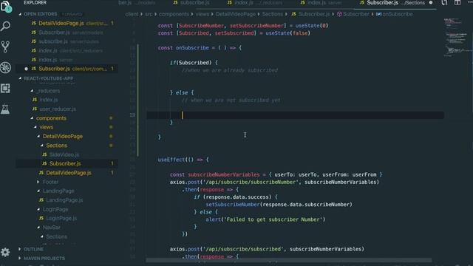Open the Search view icon
Screen dimensions: 473x266
(x=5, y=27)
